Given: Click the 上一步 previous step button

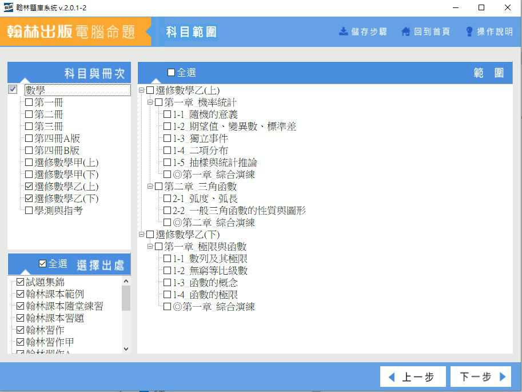Looking at the screenshot, I should (413, 377).
